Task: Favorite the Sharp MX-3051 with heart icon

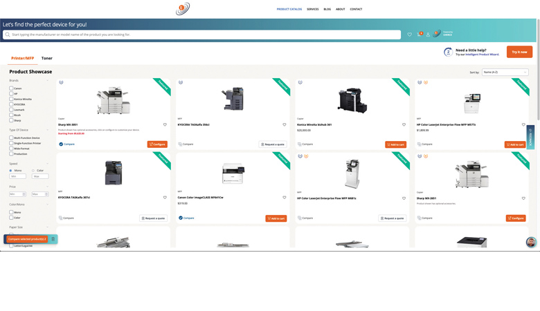Action: tap(165, 124)
